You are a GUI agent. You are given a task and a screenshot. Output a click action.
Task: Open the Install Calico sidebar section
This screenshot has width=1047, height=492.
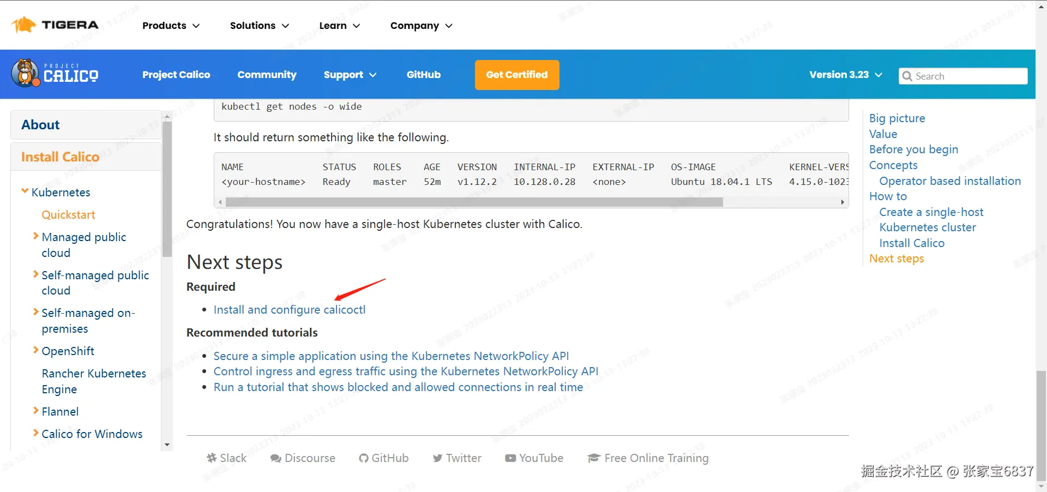pyautogui.click(x=86, y=157)
